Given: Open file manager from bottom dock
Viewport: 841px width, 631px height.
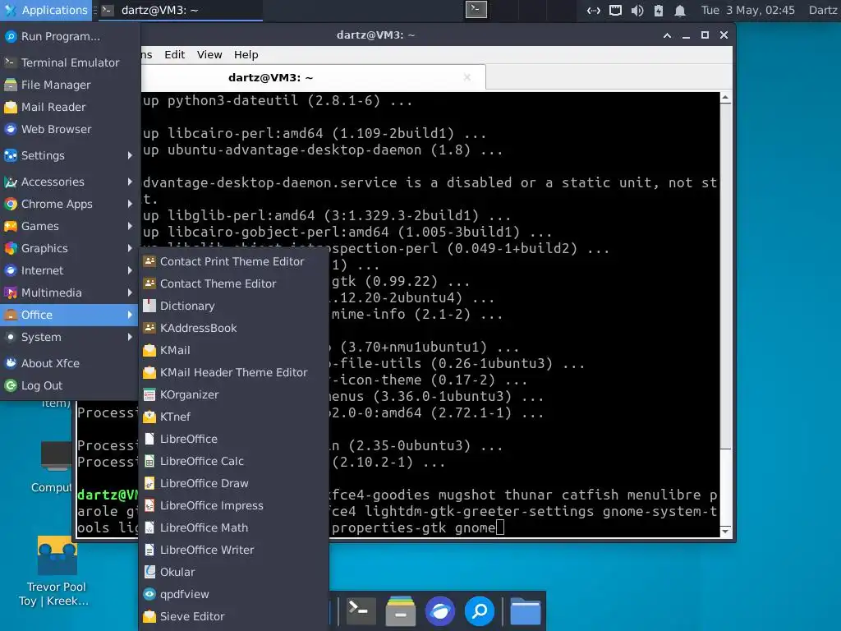Looking at the screenshot, I should click(401, 610).
